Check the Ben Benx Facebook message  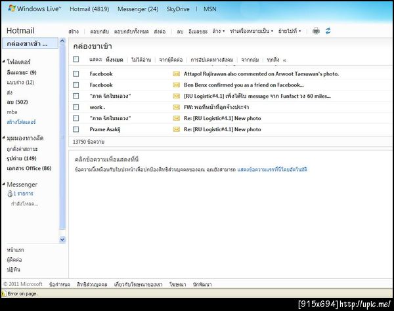click(x=76, y=85)
